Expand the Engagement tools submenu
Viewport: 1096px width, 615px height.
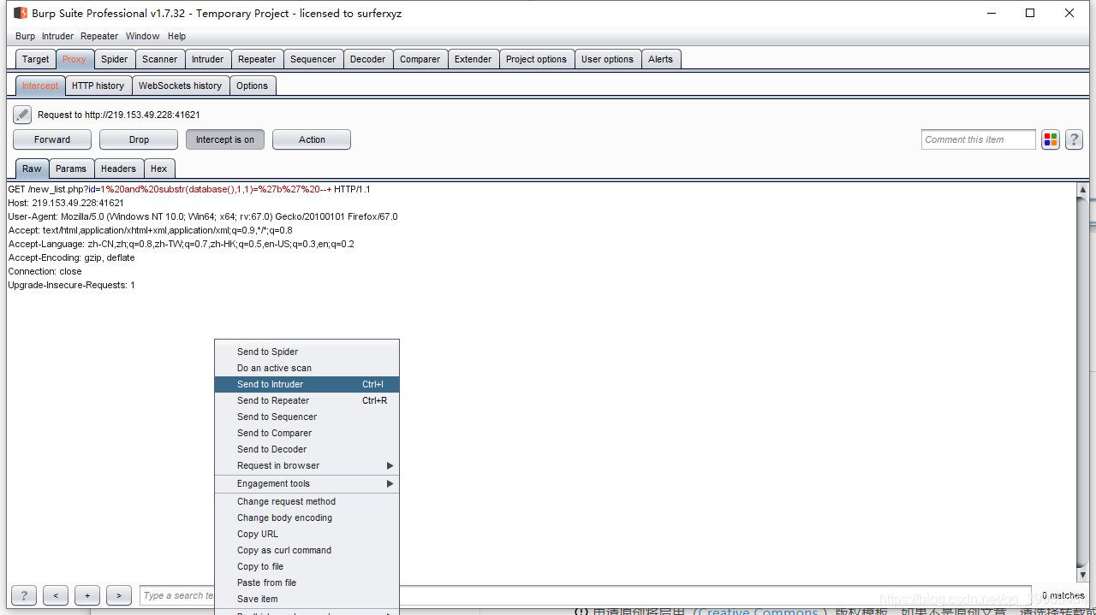pyautogui.click(x=307, y=483)
